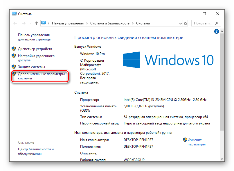Minimize the Система window
This screenshot has width=234, height=171.
pos(191,14)
